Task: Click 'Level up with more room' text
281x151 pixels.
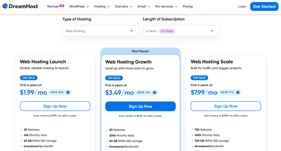Action: (x=129, y=68)
